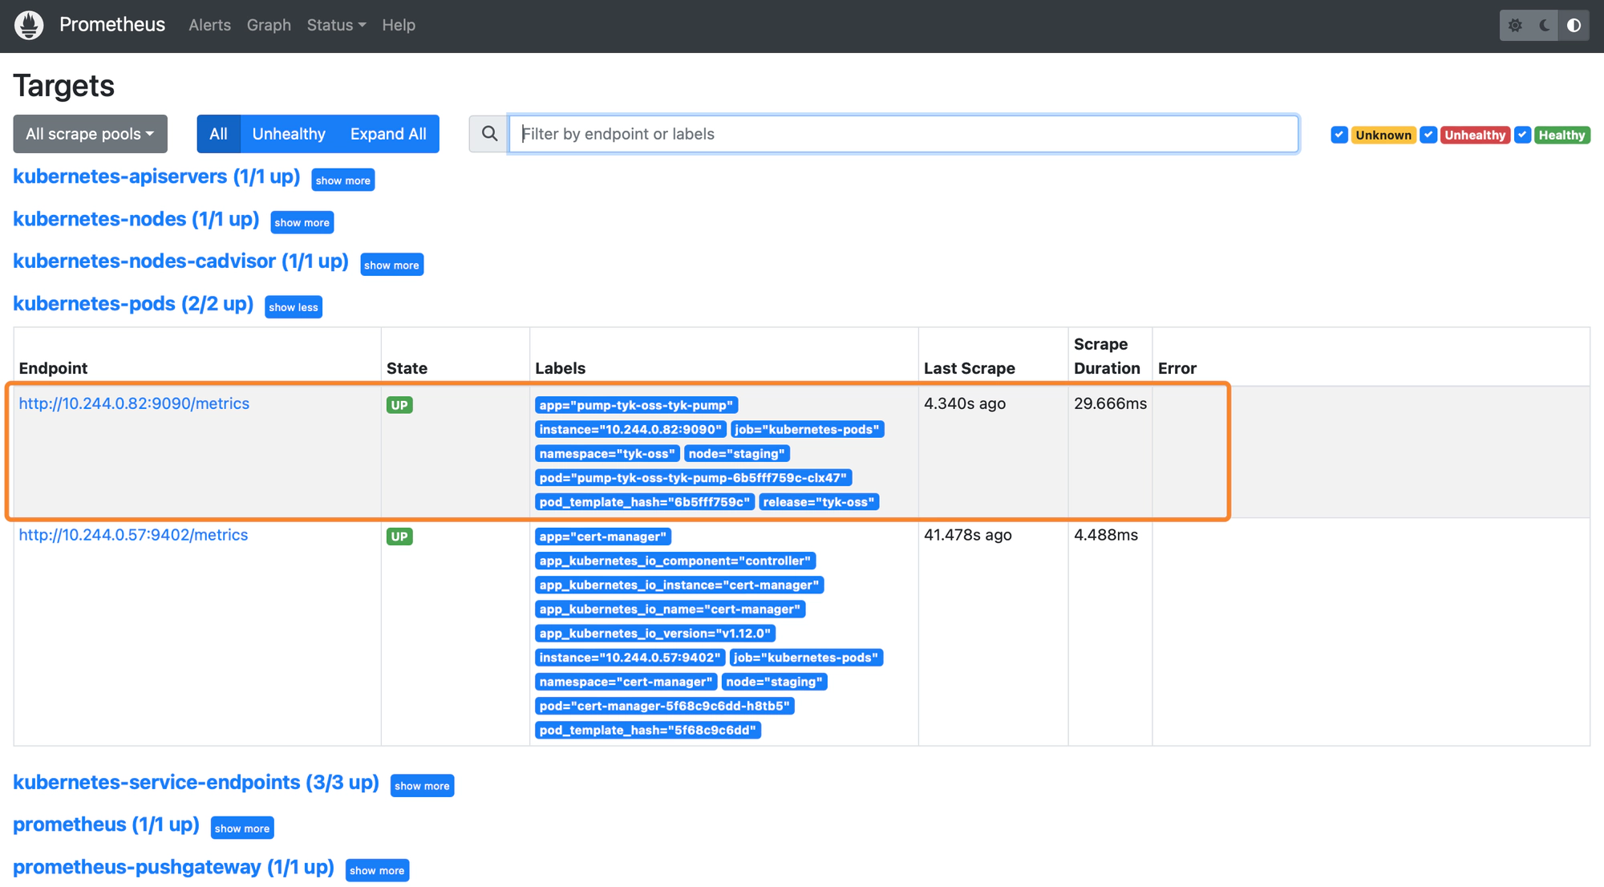The width and height of the screenshot is (1604, 887).
Task: Open the 10.244.0.57:9402 metrics endpoint link
Action: (x=133, y=535)
